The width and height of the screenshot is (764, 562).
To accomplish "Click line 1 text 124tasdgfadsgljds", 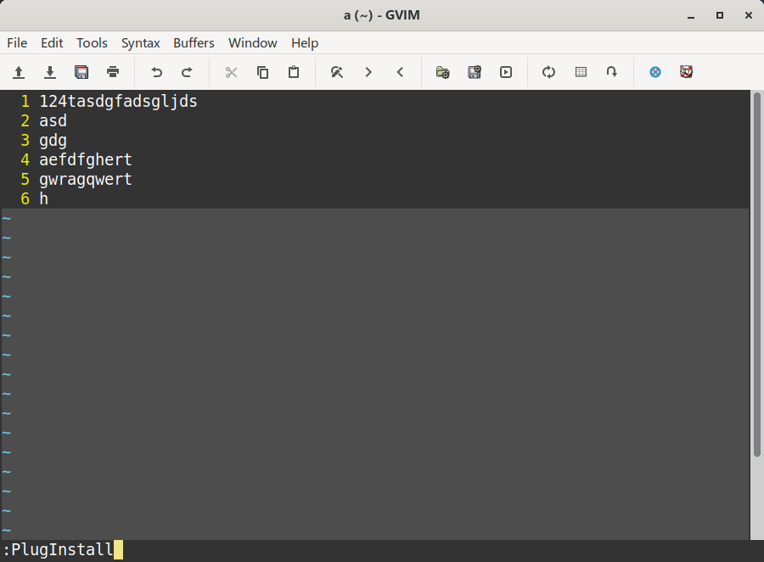I will click(x=118, y=101).
